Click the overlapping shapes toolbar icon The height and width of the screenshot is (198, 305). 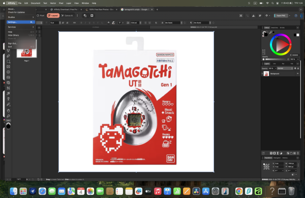85,16
